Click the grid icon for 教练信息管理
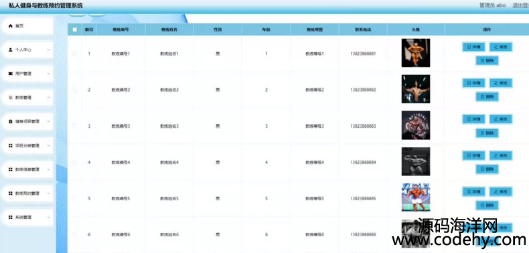 tap(10, 170)
